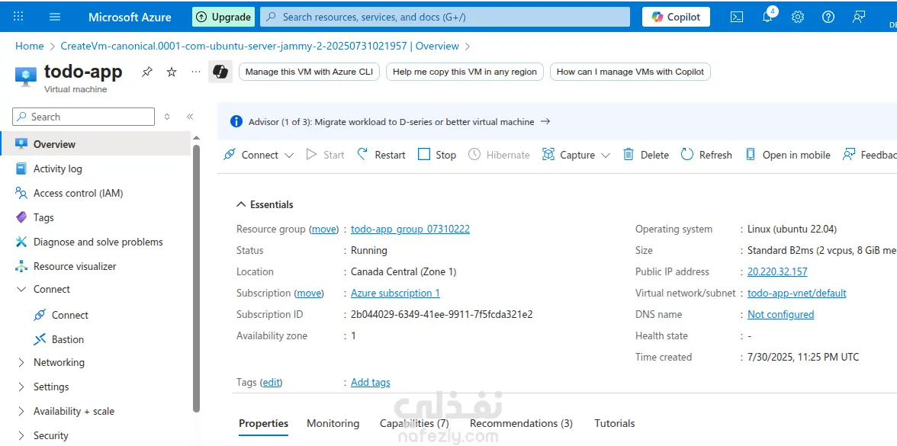
Task: Open the notifications bell
Action: [767, 17]
